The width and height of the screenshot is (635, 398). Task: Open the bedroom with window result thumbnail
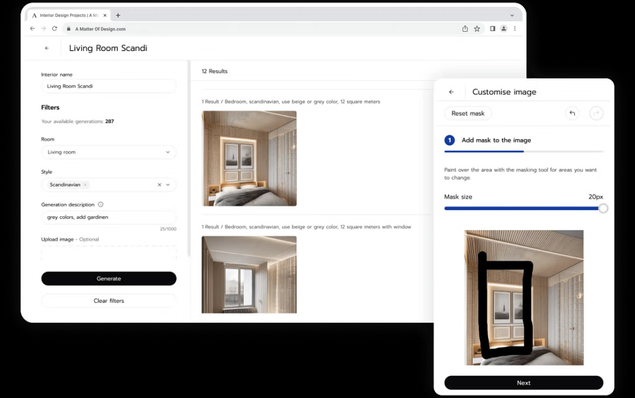[249, 274]
